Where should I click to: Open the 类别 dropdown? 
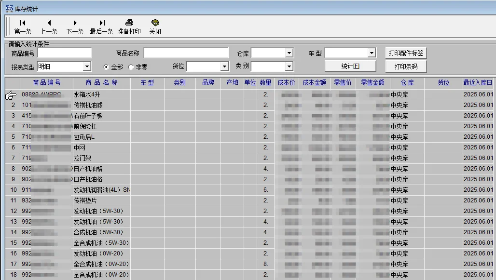coord(289,67)
